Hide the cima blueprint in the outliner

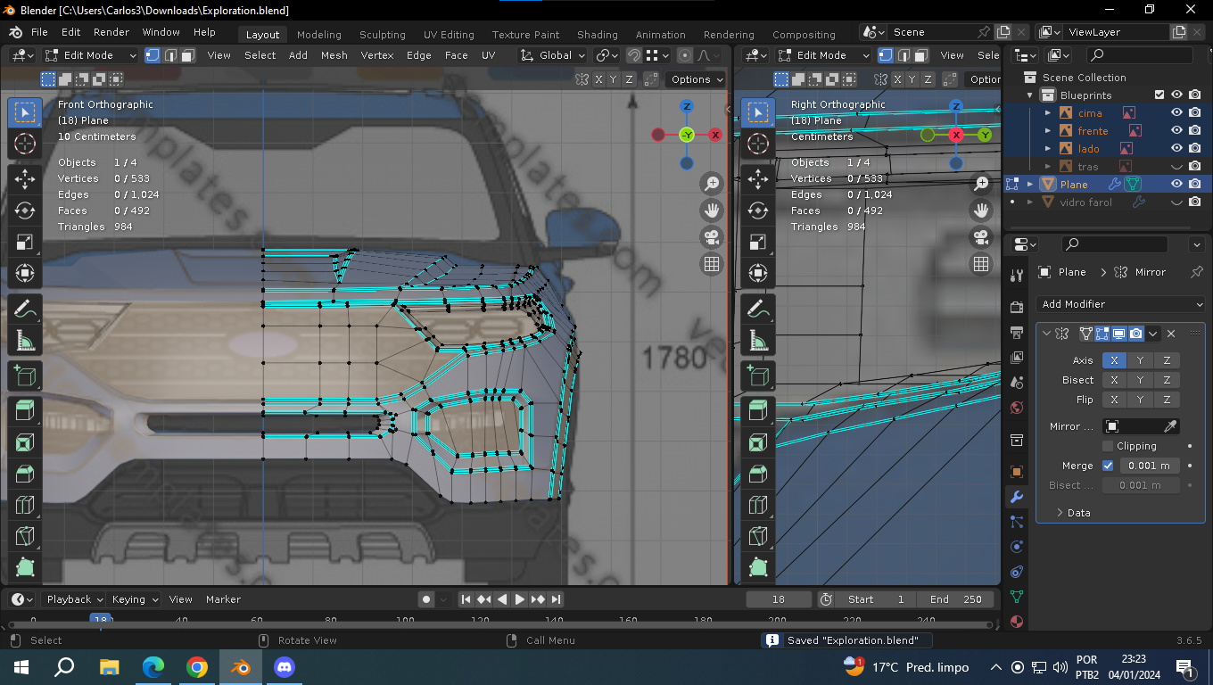pyautogui.click(x=1176, y=113)
